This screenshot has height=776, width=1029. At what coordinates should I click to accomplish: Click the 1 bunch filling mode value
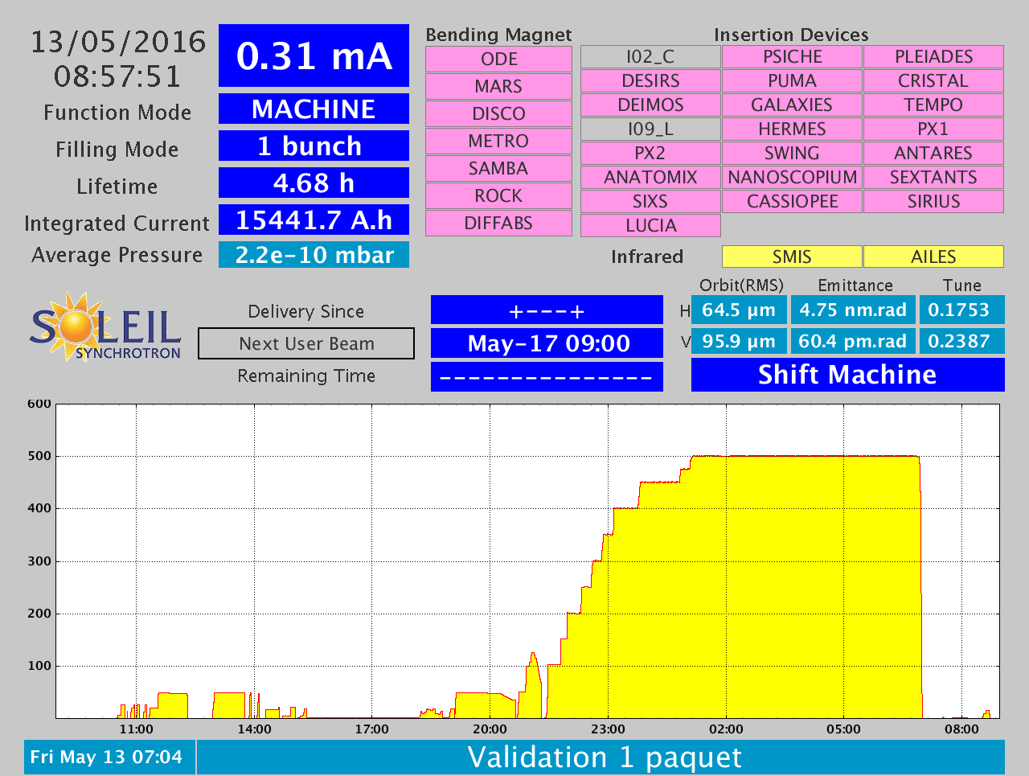point(314,146)
